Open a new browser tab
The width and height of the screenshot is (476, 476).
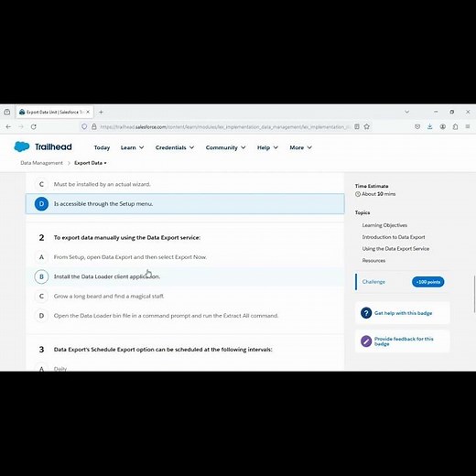pyautogui.click(x=101, y=112)
